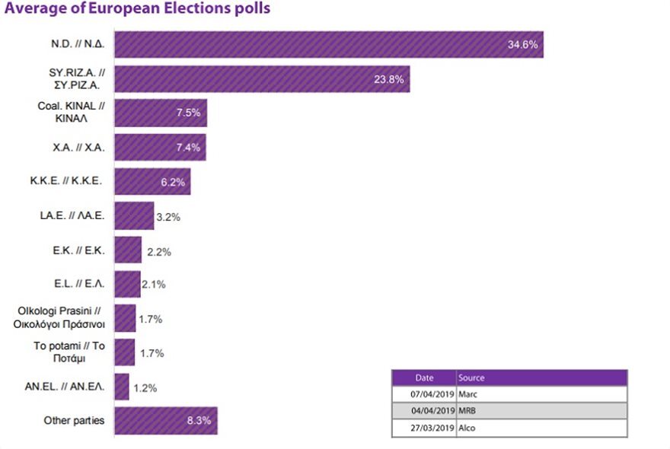Click the Other parties 8.3% bar
Viewport: 670px width, 449px height.
(166, 420)
